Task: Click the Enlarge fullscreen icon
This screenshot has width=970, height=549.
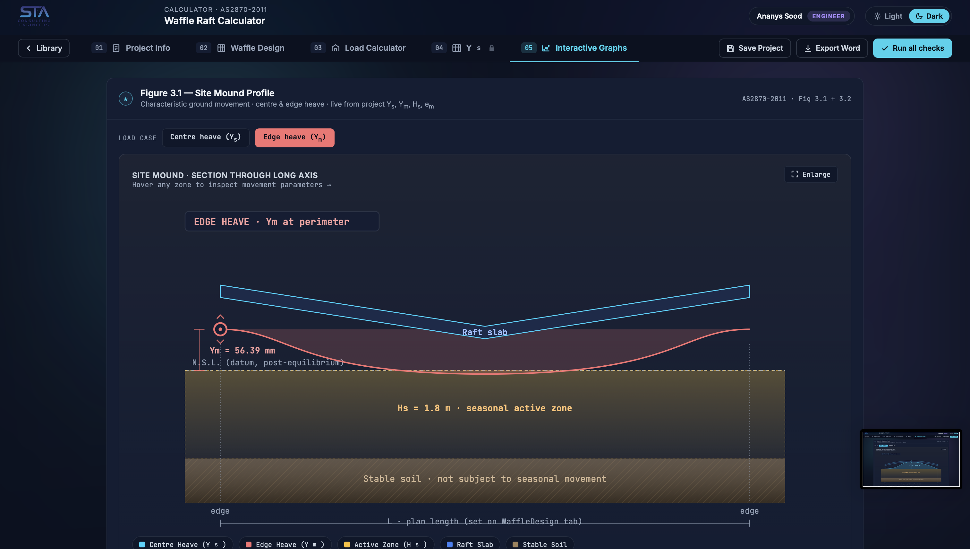Action: click(795, 174)
